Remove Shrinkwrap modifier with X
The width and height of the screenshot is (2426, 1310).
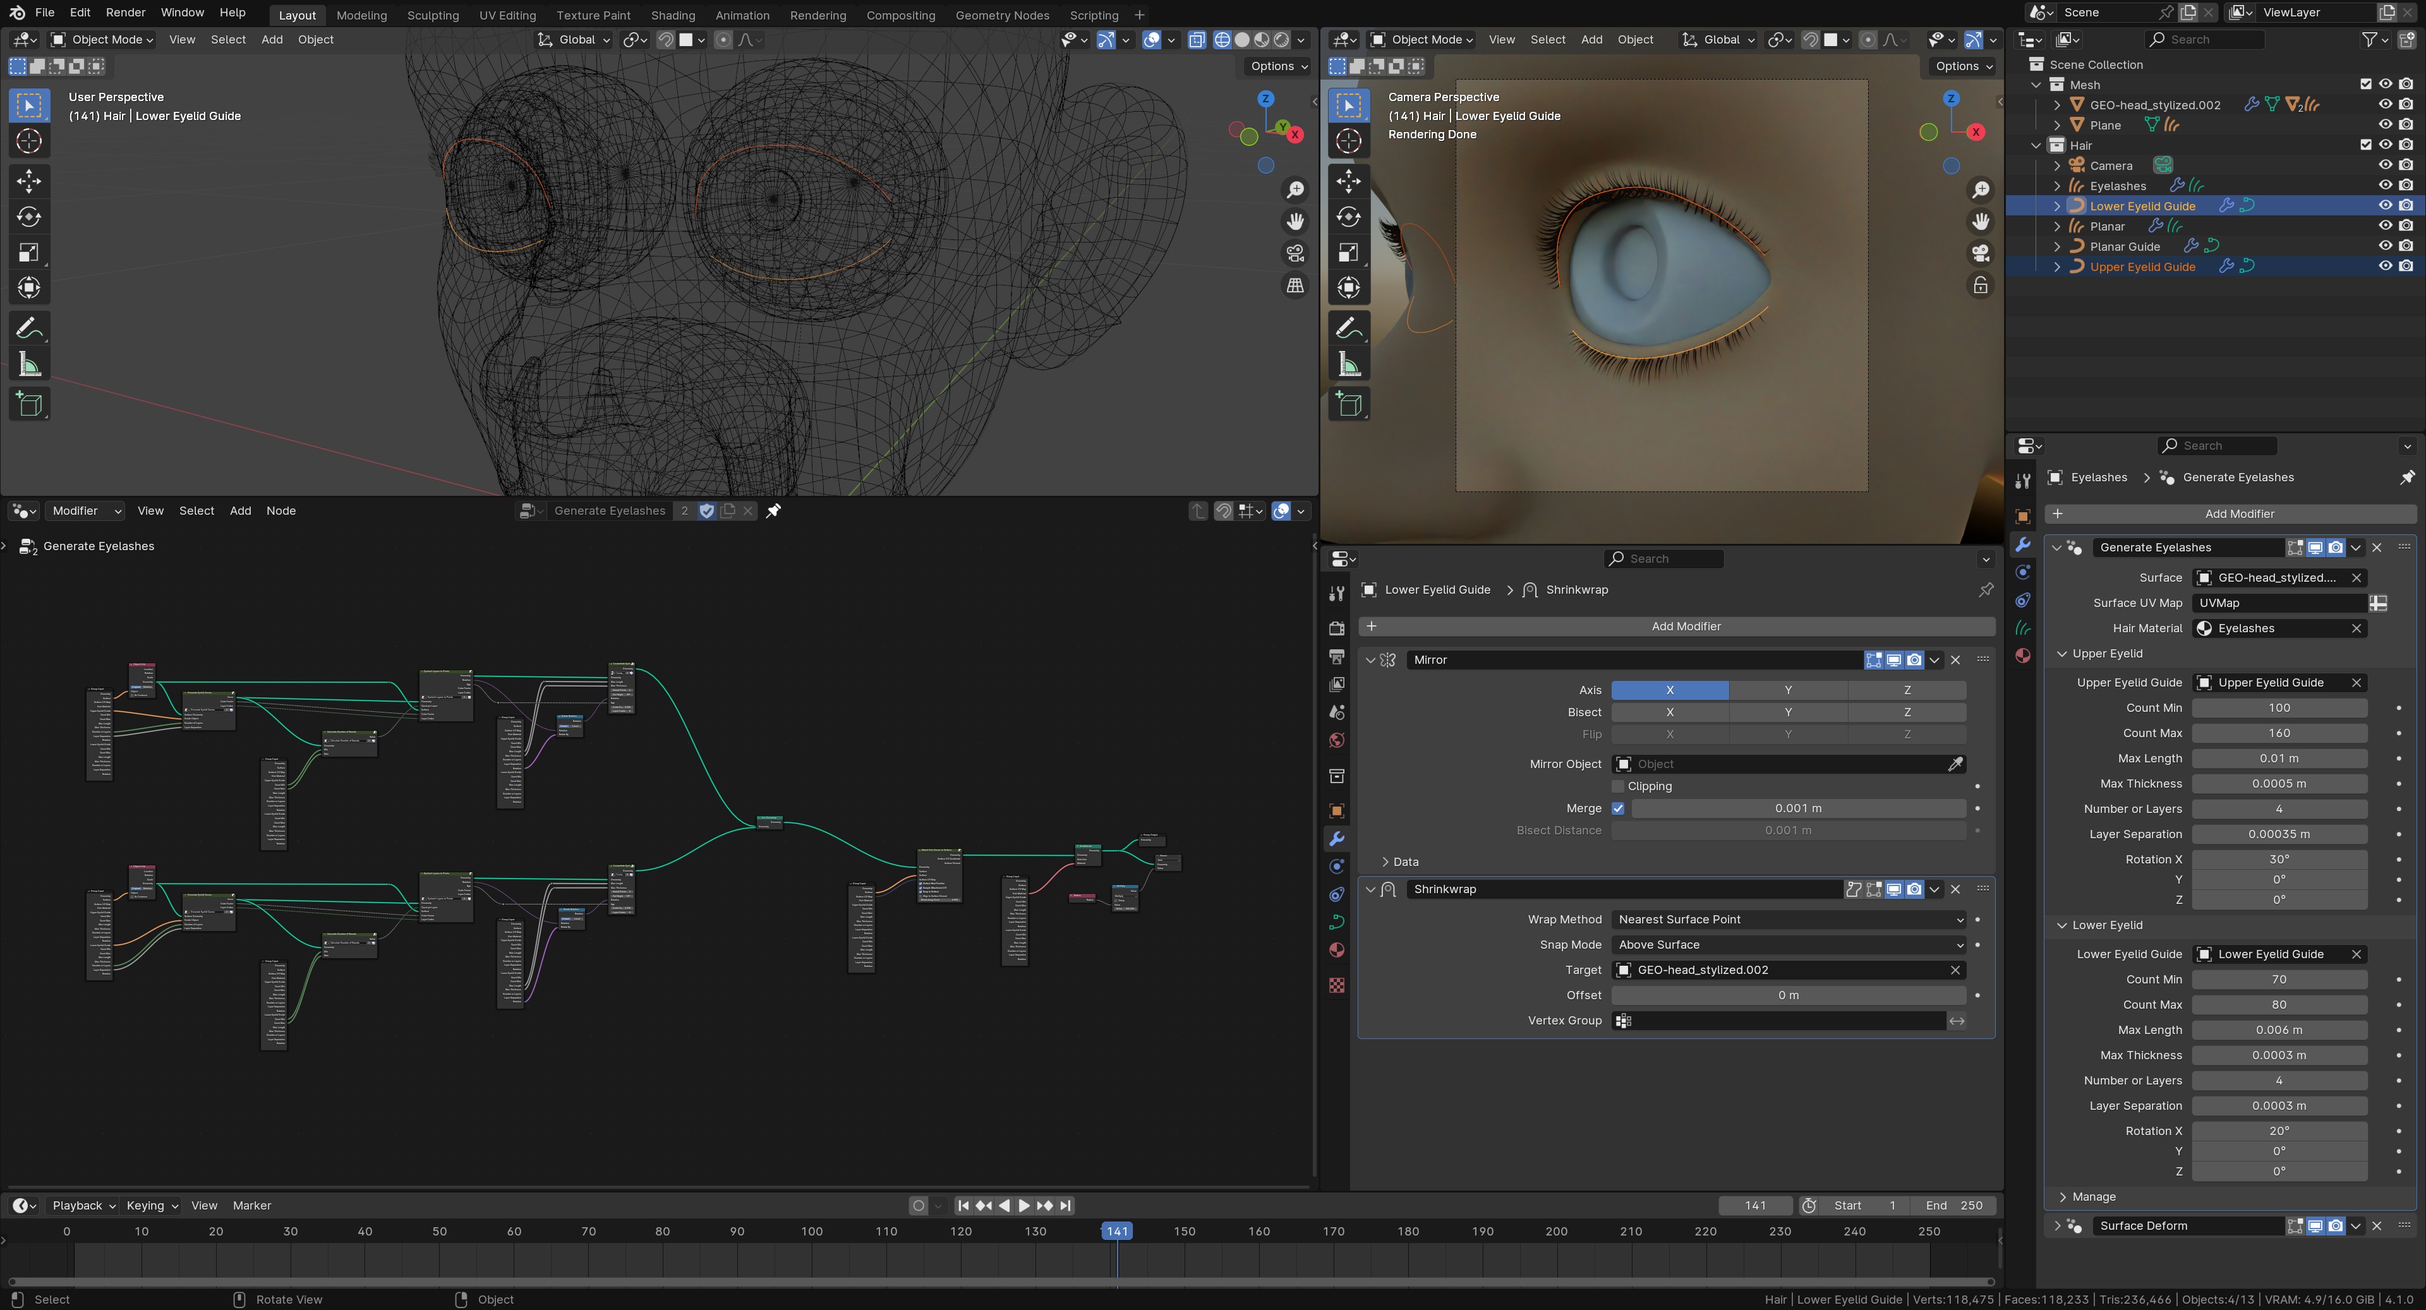click(1955, 889)
